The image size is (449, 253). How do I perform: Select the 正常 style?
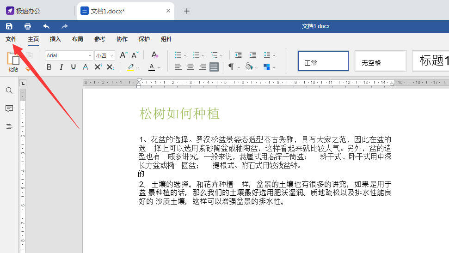[323, 61]
